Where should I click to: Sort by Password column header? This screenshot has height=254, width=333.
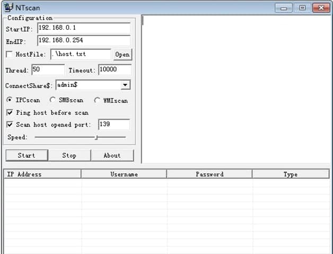[209, 174]
